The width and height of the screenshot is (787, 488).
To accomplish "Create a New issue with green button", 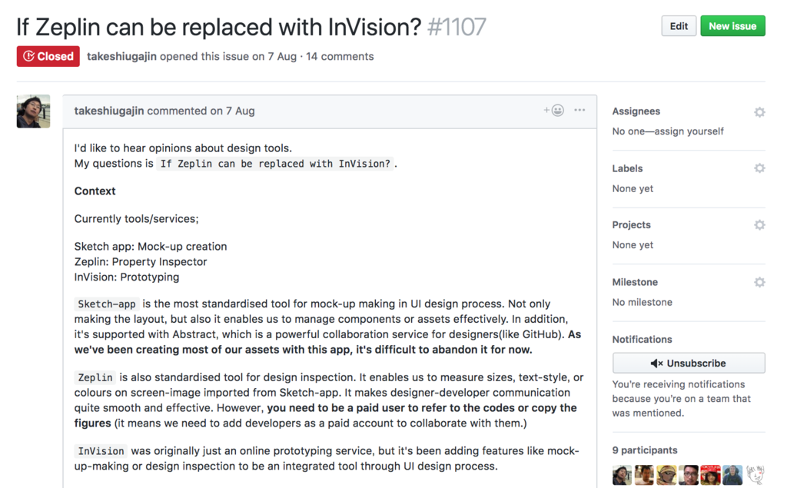I will click(732, 26).
